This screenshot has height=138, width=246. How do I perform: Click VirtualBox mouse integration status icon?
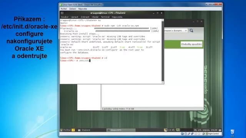point(203,134)
